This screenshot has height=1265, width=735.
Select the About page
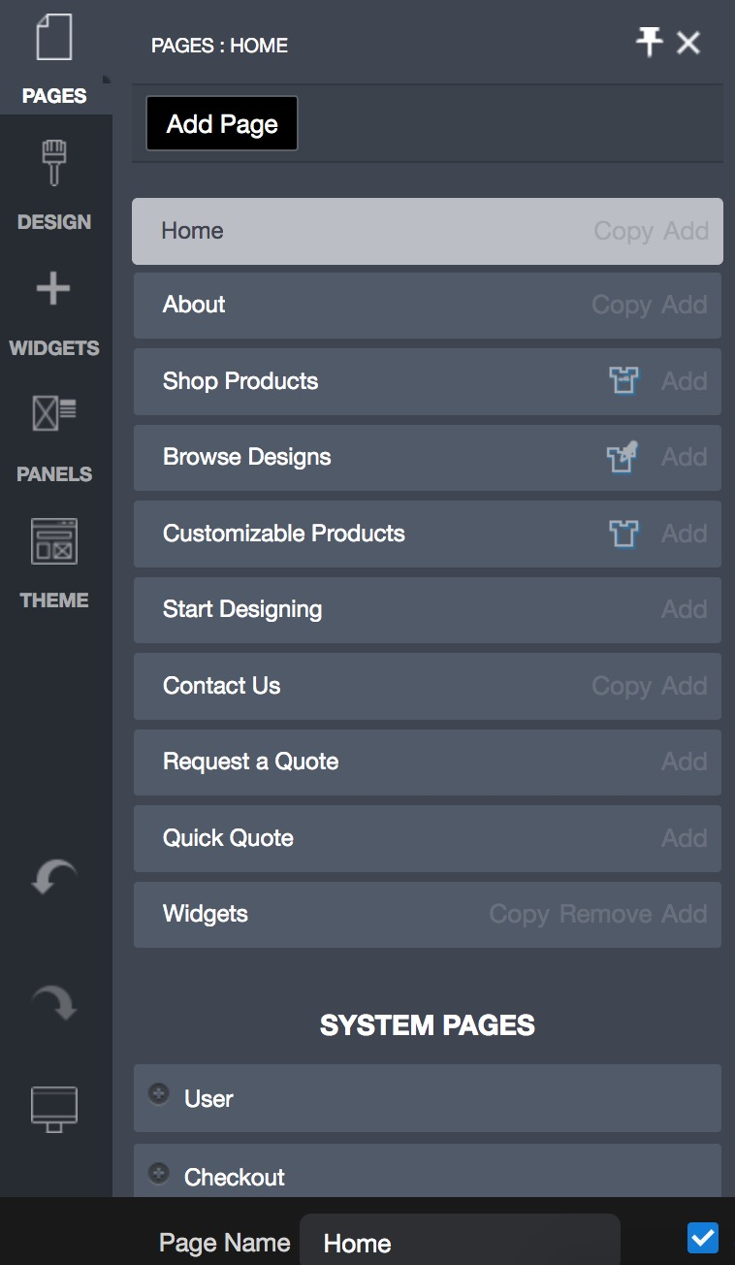point(428,305)
